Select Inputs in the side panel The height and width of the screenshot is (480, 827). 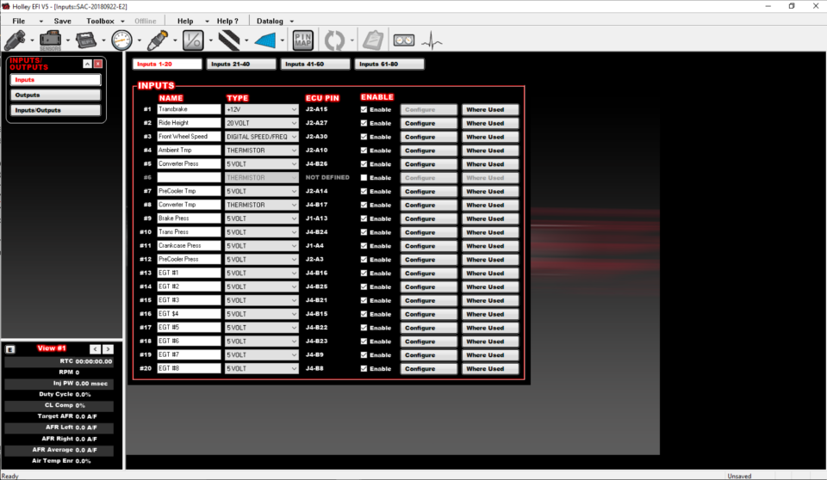coord(55,79)
